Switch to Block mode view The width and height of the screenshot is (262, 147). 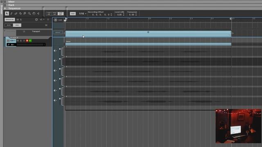click(54, 13)
